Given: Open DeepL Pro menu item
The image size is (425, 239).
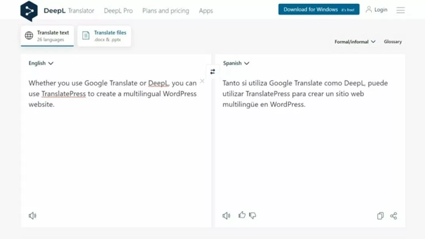Looking at the screenshot, I should pyautogui.click(x=118, y=11).
